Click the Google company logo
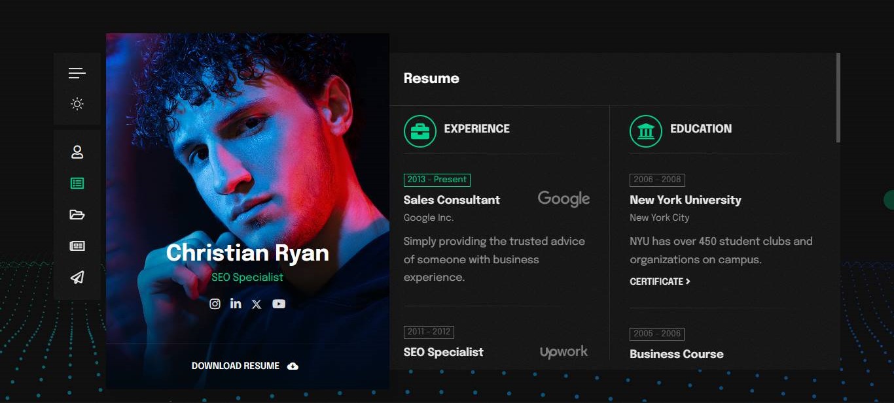 coord(563,199)
